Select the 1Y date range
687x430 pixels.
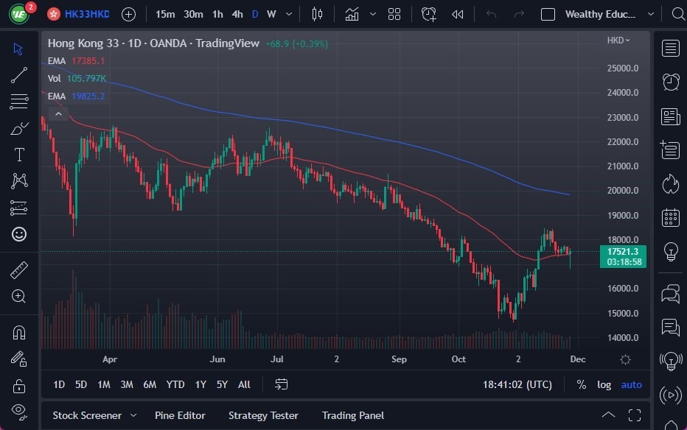point(200,384)
